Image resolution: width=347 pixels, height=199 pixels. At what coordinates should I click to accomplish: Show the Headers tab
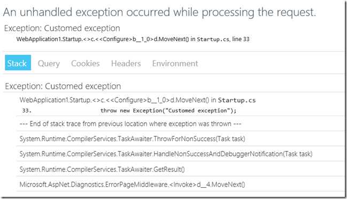tap(126, 63)
